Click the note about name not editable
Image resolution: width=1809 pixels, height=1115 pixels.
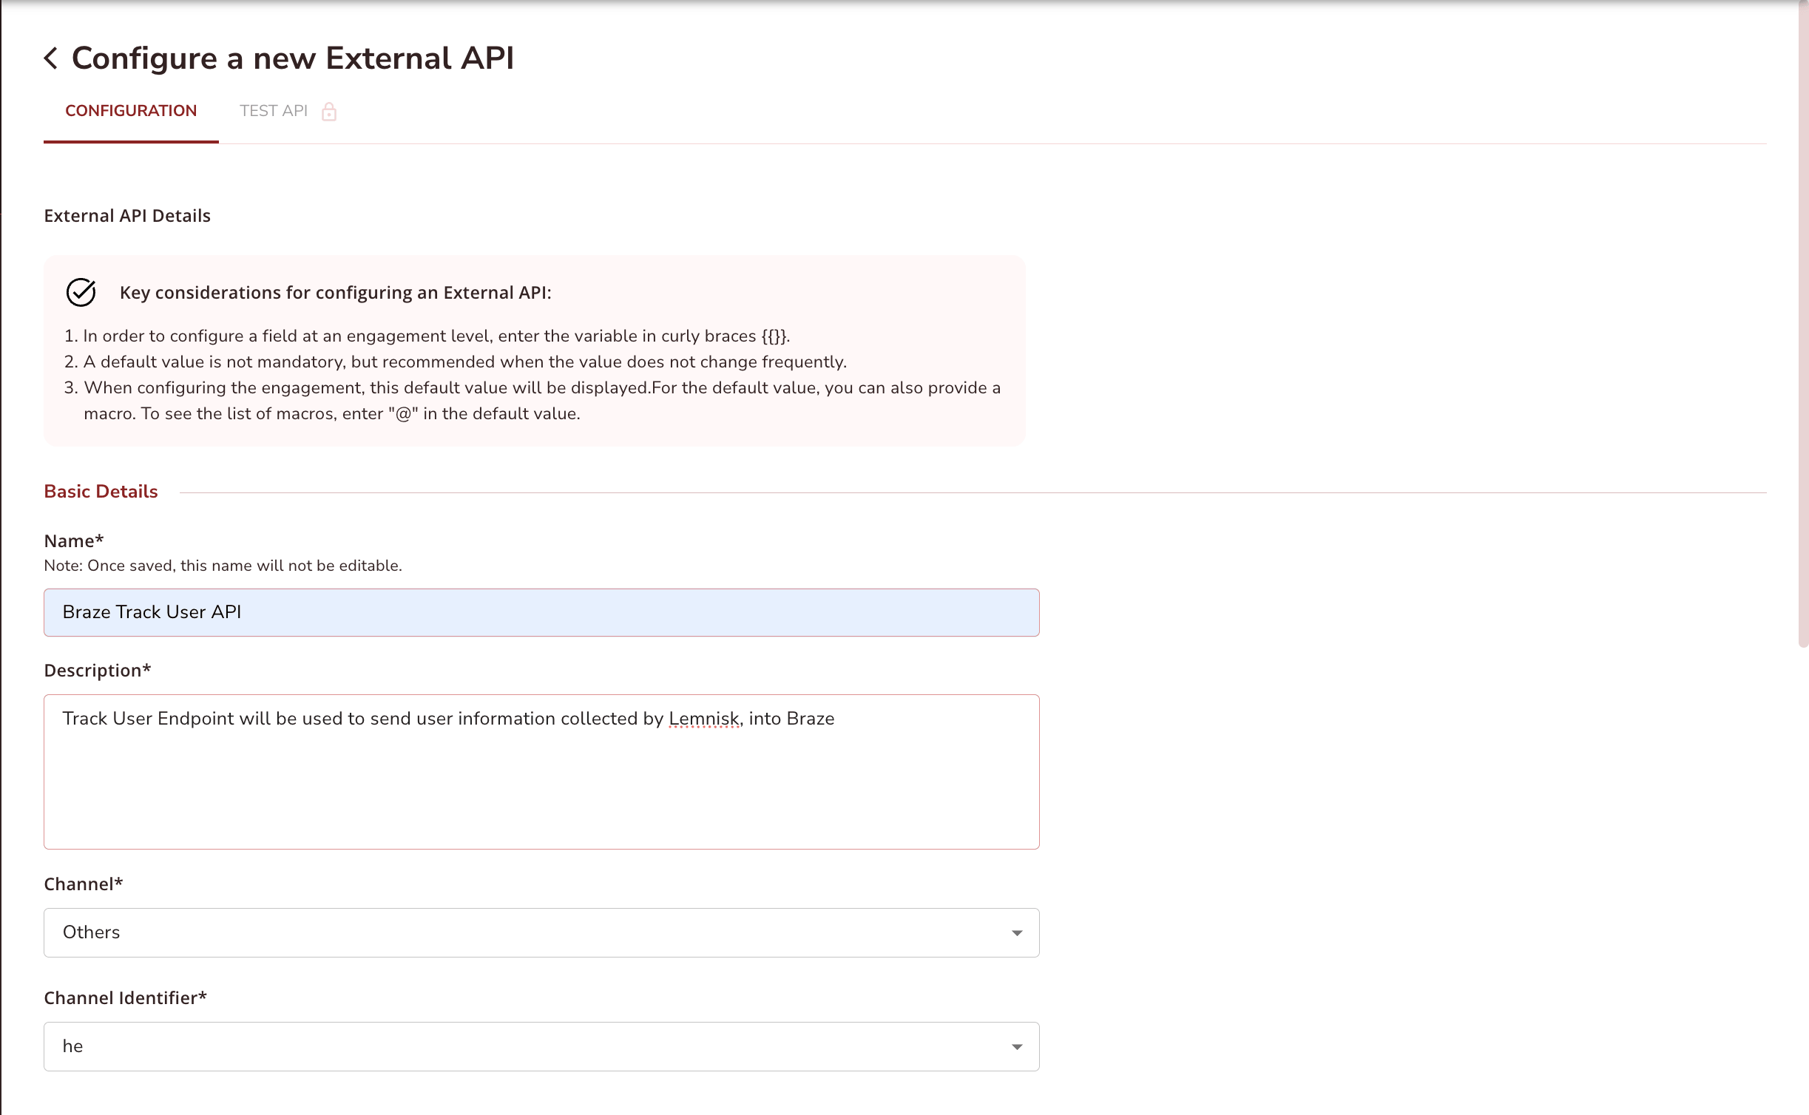click(x=223, y=566)
